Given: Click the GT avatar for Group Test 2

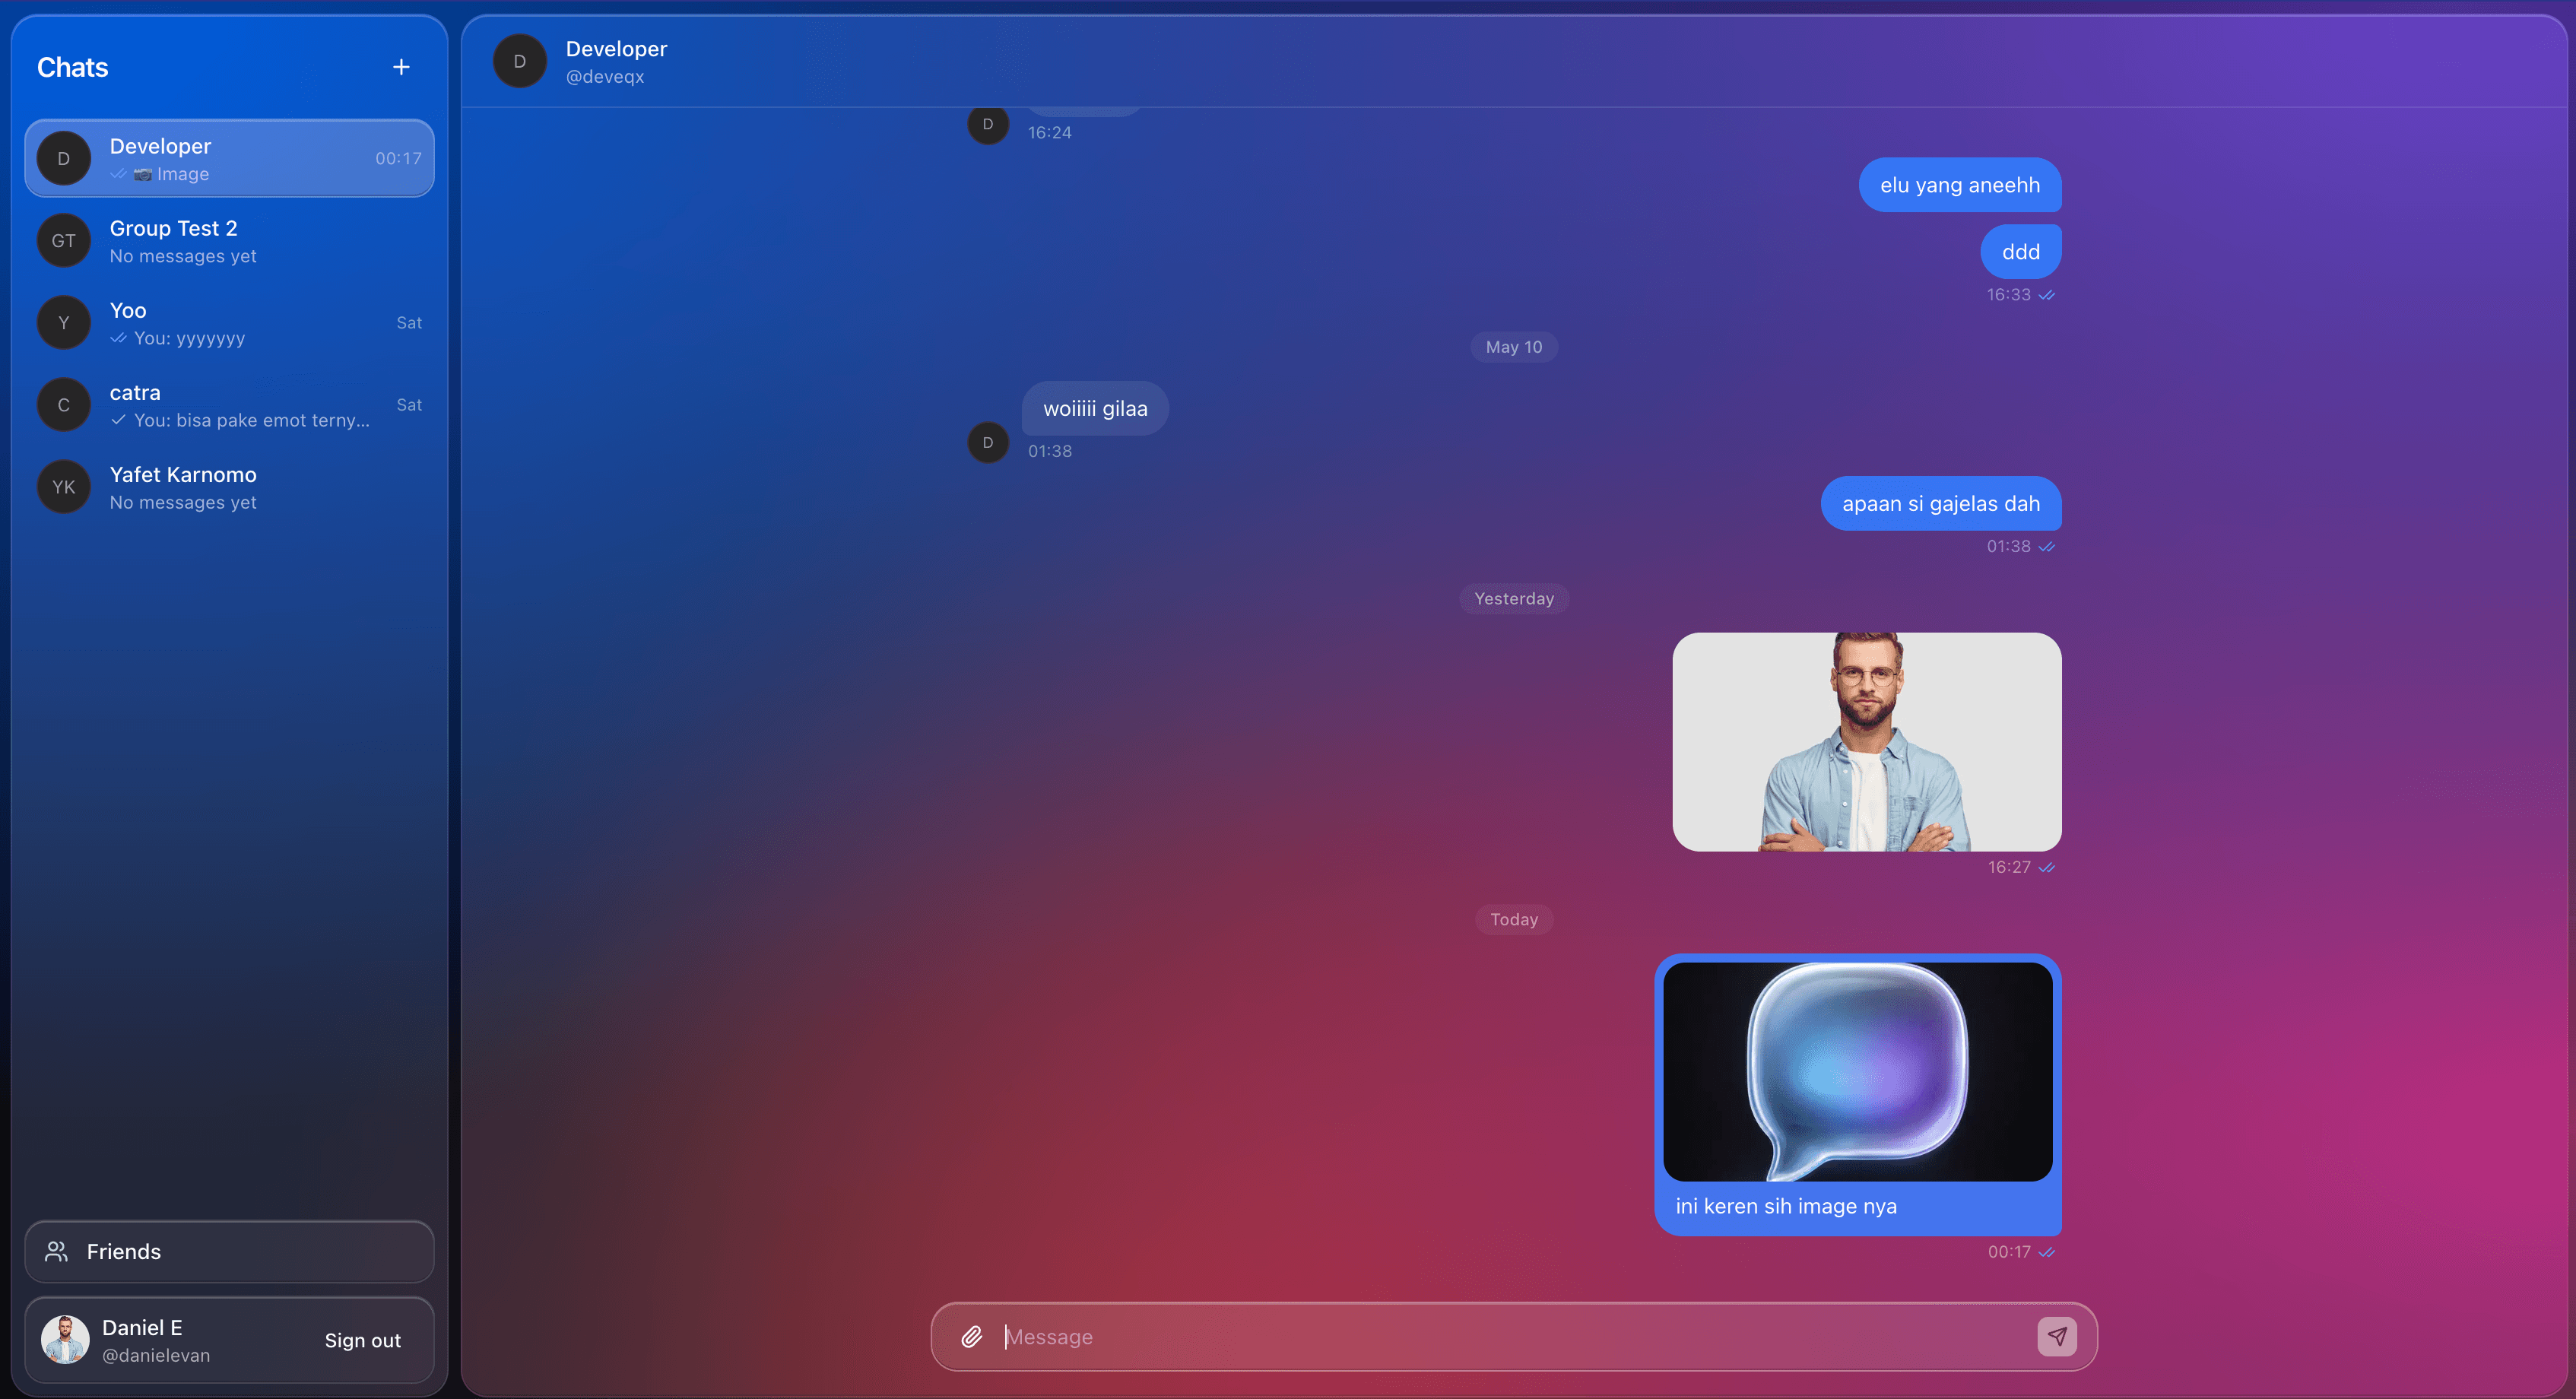Looking at the screenshot, I should coord(64,241).
